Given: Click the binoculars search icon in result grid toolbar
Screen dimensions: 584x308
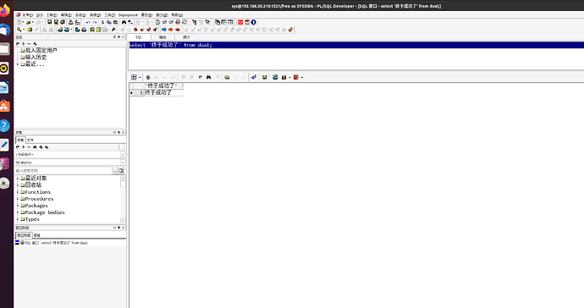Looking at the screenshot, I should (x=208, y=78).
